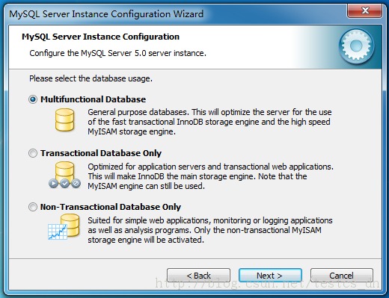Click the General purpose databases description text
Screen dimensions: 389x298
[209, 122]
